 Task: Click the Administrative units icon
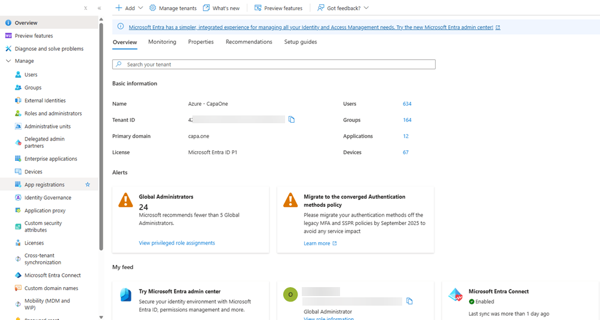(18, 126)
